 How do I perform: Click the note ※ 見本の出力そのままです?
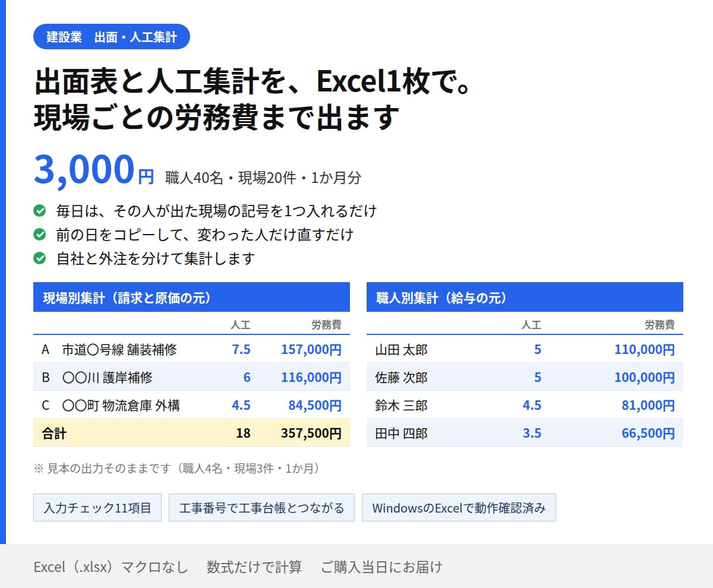[178, 469]
